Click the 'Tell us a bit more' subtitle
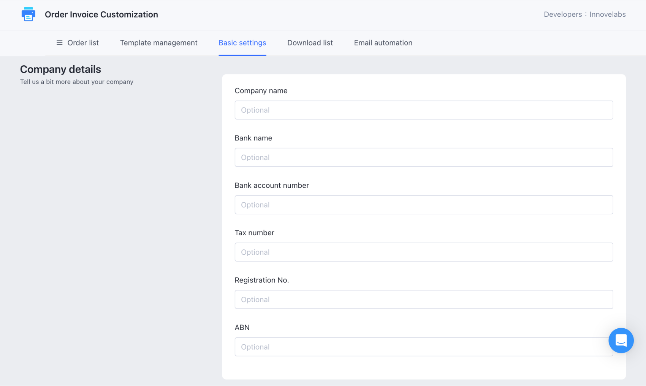The height and width of the screenshot is (386, 646). (76, 82)
